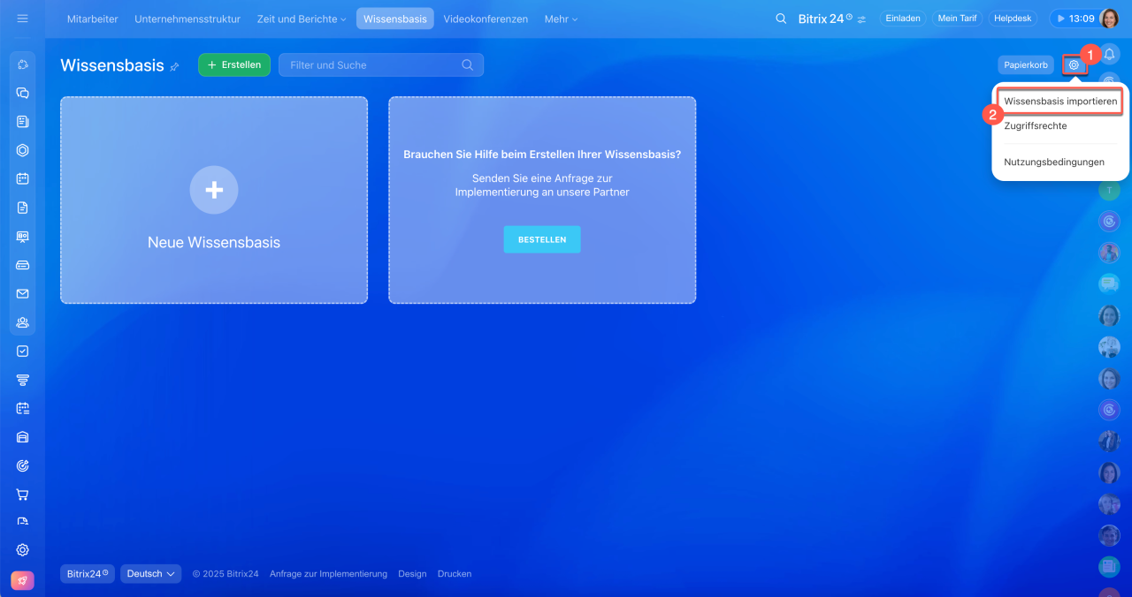Viewport: 1132px width, 597px height.
Task: Pin the Wissensbasis page with pin icon
Action: (x=174, y=66)
